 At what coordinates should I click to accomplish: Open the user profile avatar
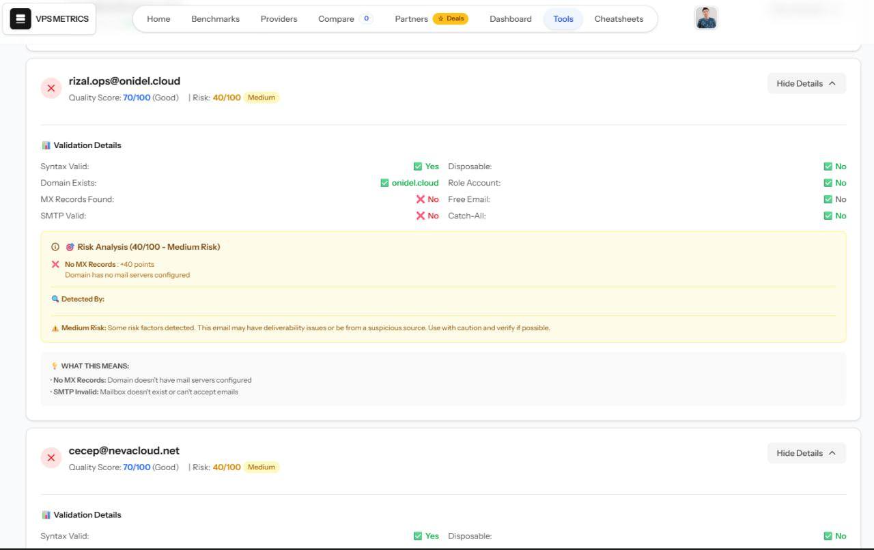[x=706, y=18]
